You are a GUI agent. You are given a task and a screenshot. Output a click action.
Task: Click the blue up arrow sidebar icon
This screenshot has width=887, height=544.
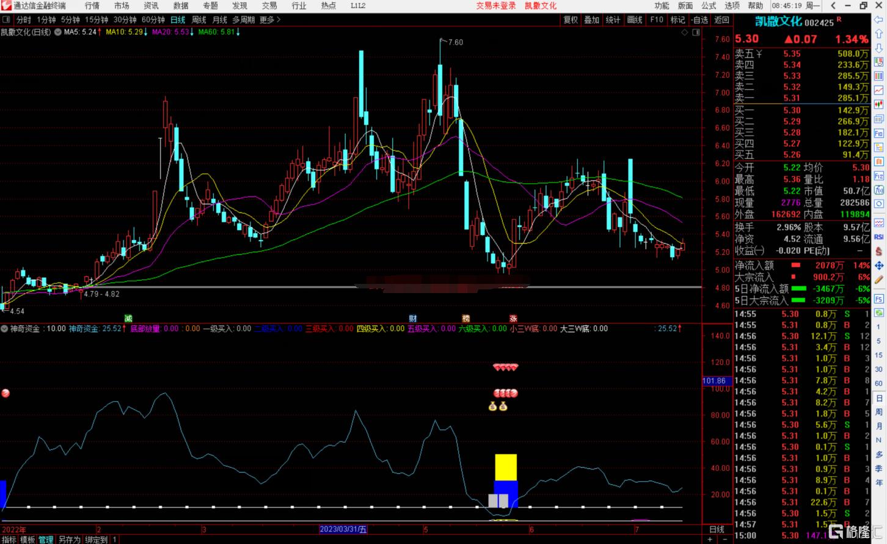click(x=879, y=33)
